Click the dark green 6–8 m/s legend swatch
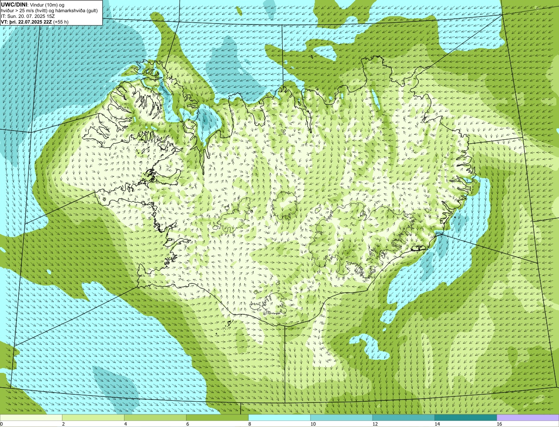Screen dimensions: 559x427 click(x=217, y=417)
